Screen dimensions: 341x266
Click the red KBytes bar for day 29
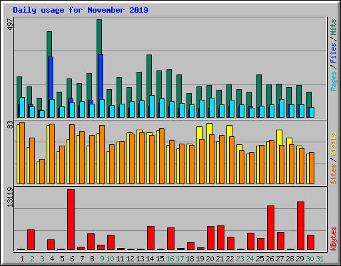[x=300, y=226]
